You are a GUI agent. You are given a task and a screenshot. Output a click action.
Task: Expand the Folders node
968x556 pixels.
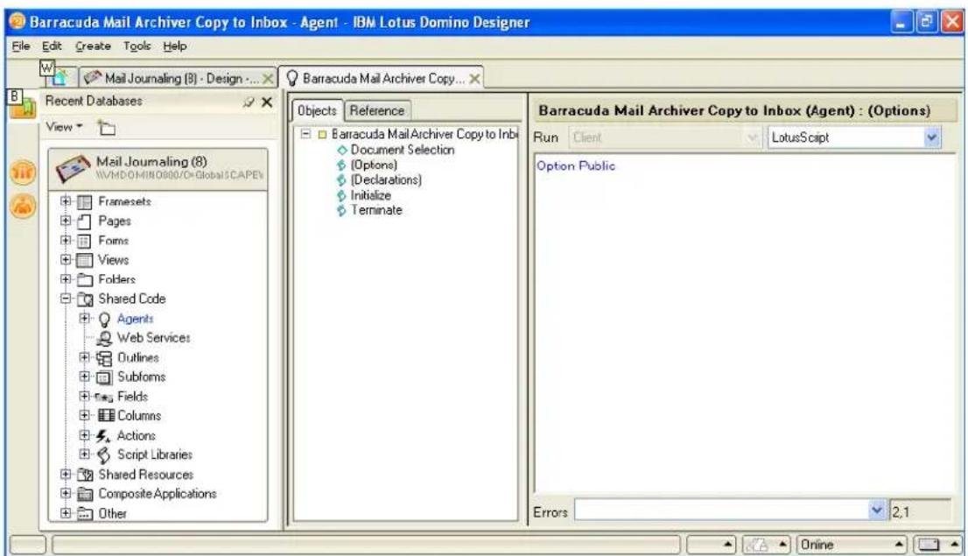[x=66, y=278]
